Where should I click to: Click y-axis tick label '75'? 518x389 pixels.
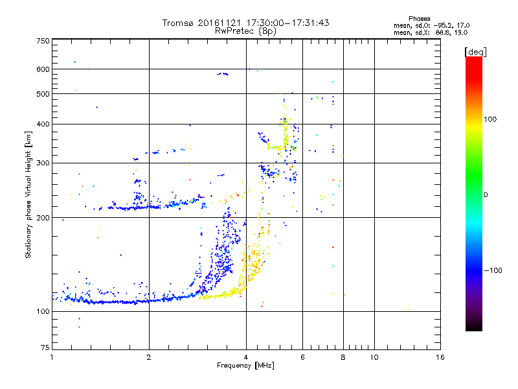(x=45, y=348)
